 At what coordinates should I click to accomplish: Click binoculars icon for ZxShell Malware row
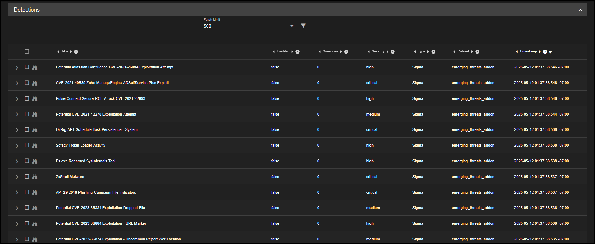tap(35, 177)
